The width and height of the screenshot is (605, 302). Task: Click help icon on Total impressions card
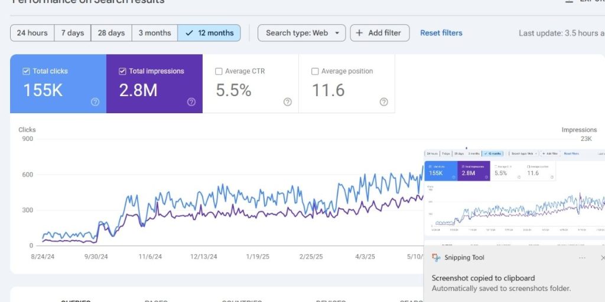pos(191,102)
